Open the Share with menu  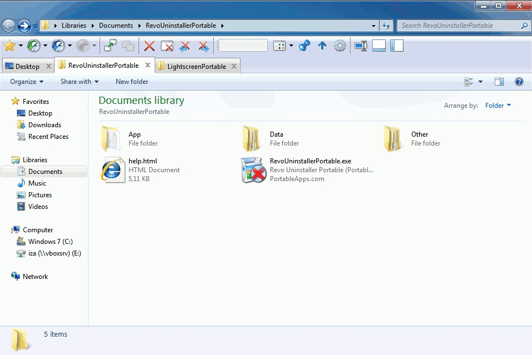click(x=80, y=82)
